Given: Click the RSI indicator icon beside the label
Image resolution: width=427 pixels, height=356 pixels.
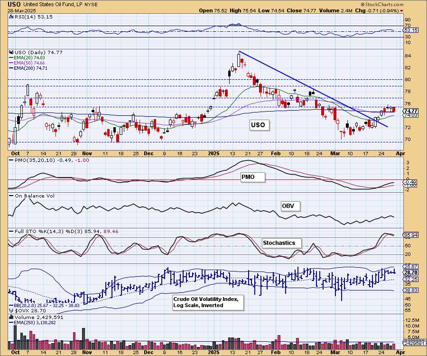Looking at the screenshot, I should tap(11, 17).
